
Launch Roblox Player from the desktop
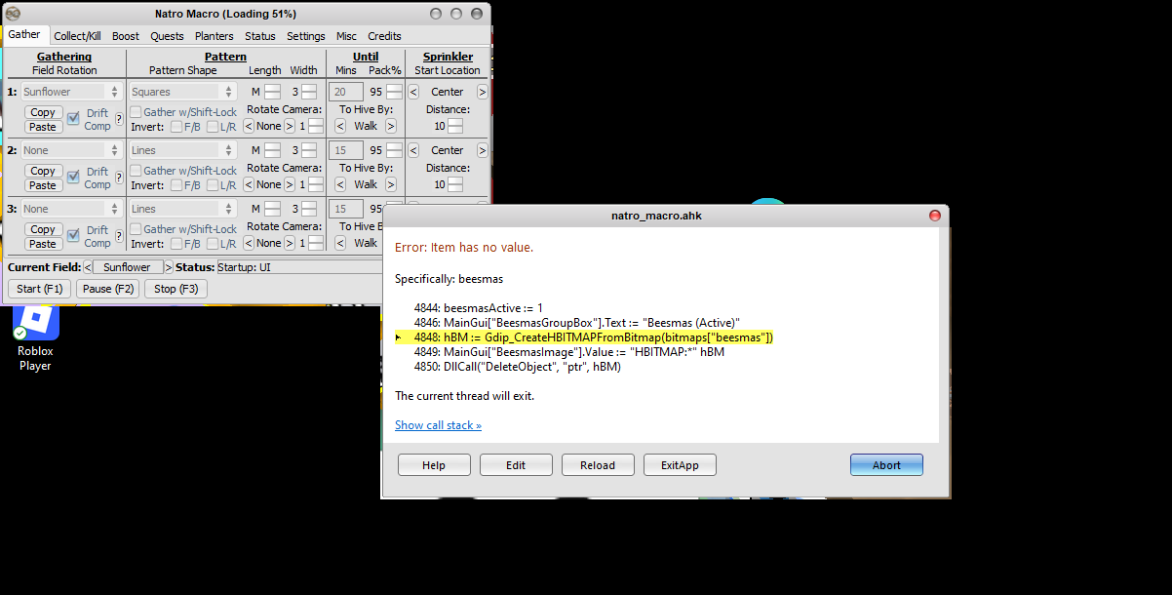pos(35,322)
